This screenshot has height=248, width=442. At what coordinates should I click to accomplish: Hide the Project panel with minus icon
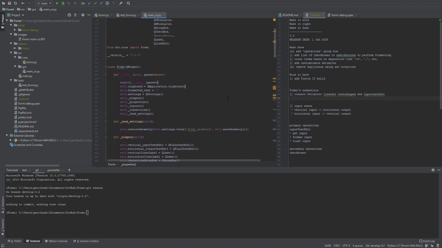88,15
